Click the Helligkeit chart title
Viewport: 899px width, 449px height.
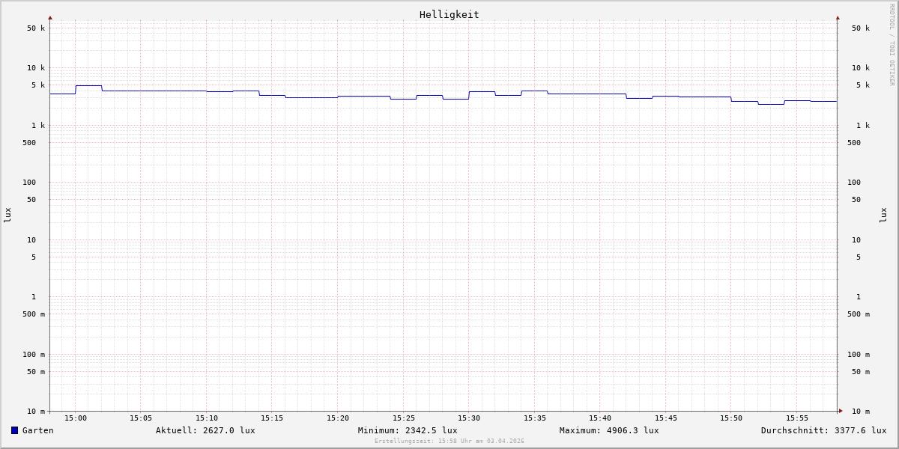[x=449, y=14]
